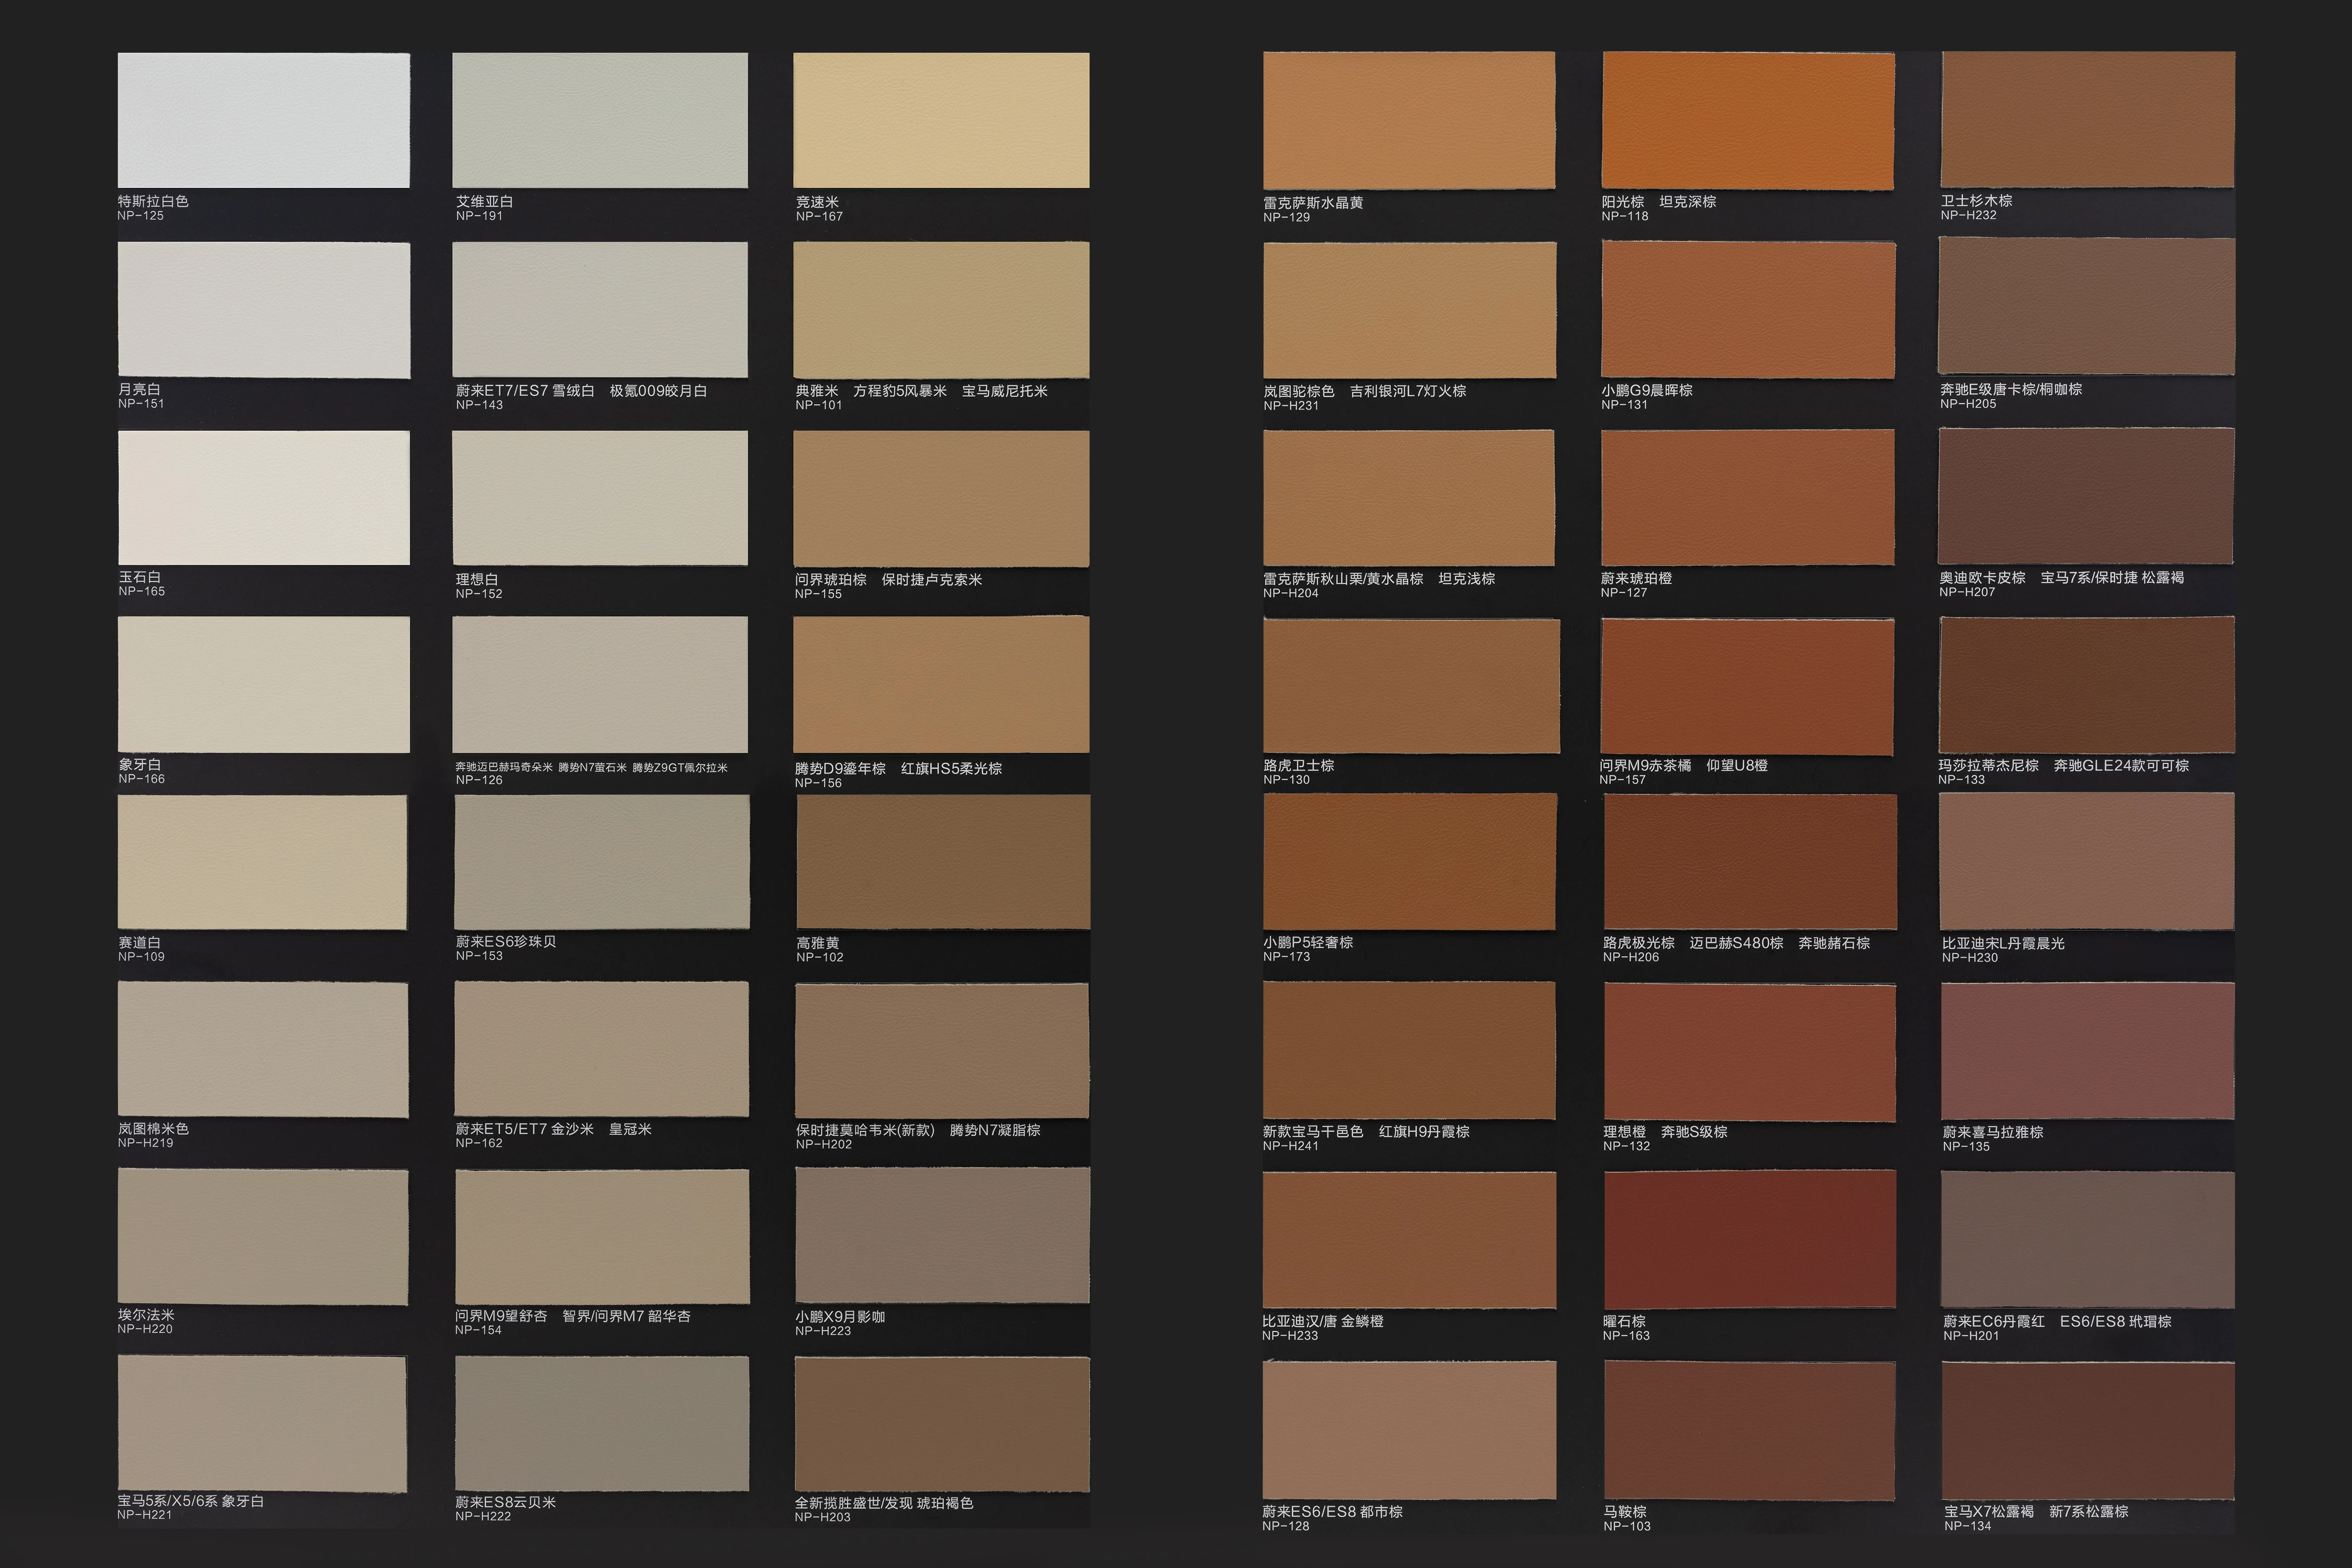Click the NP-118 orange-brown swatch
2352x1568 pixels.
click(1748, 120)
